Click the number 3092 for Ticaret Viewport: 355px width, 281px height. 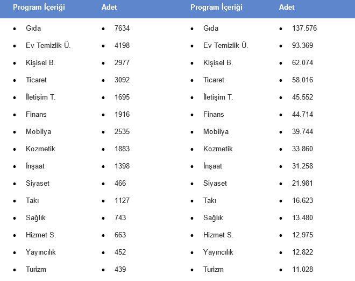(x=122, y=80)
